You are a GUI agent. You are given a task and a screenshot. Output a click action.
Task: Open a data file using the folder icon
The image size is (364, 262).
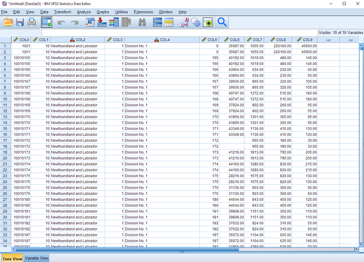[x=8, y=22]
